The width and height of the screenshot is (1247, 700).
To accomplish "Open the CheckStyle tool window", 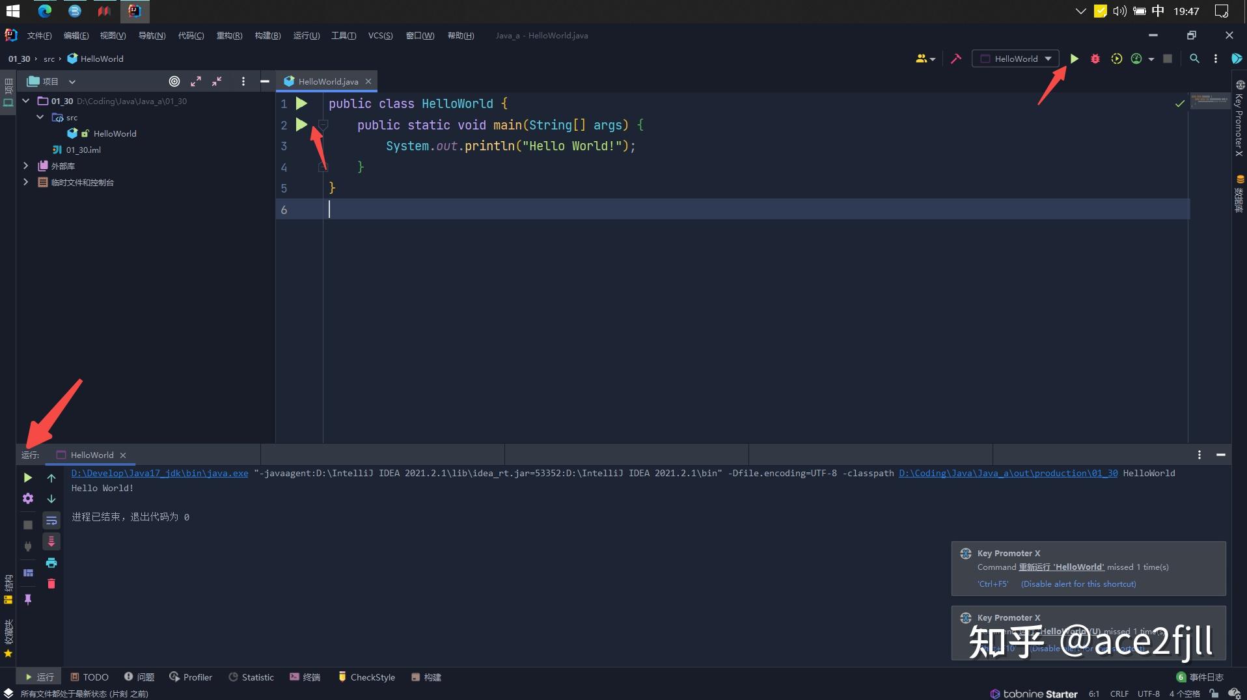I will tap(366, 677).
